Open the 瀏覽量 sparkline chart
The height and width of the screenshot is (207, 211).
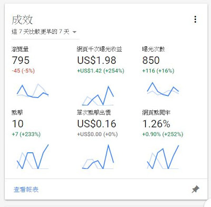(x=33, y=91)
